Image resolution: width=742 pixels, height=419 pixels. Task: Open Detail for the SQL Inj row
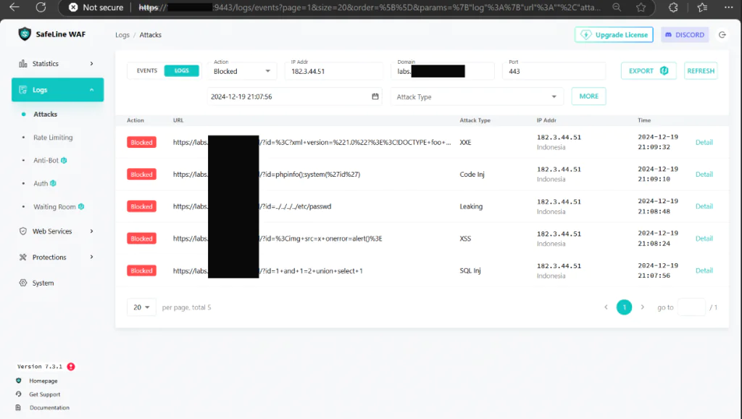(x=704, y=270)
